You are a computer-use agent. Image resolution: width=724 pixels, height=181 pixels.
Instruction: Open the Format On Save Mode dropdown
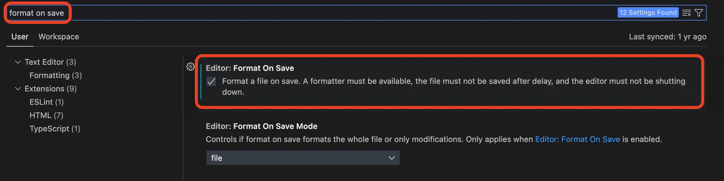tap(303, 158)
